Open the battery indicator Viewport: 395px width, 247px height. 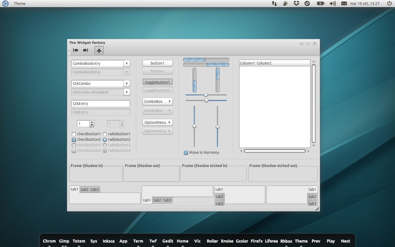321,3
